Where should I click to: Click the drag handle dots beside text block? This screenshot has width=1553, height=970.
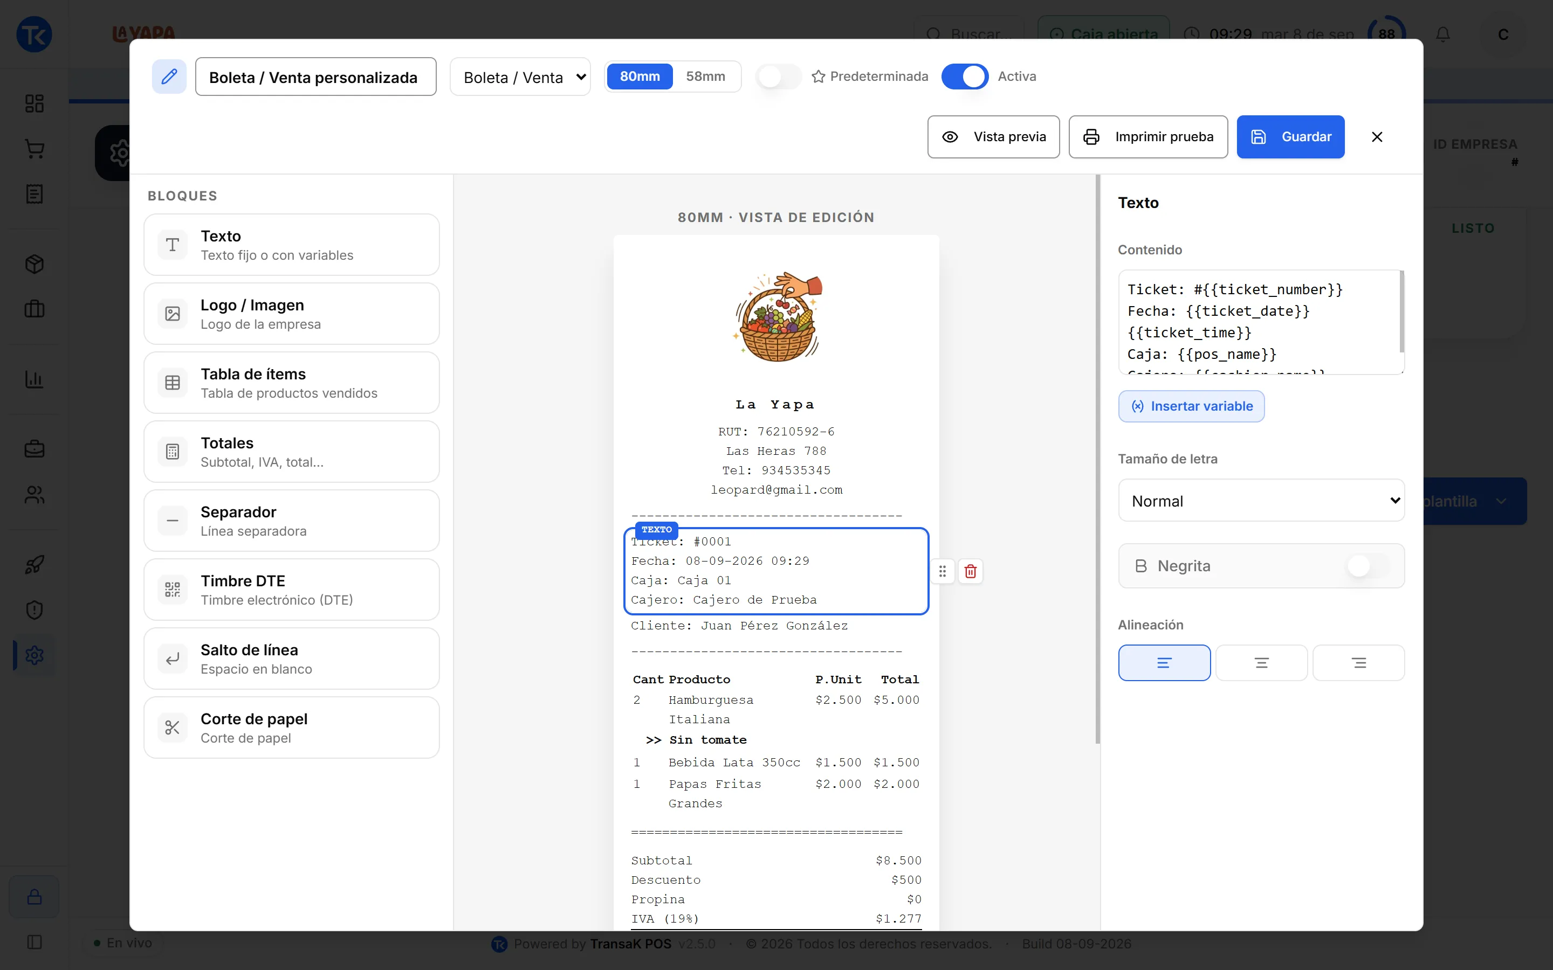pyautogui.click(x=942, y=571)
